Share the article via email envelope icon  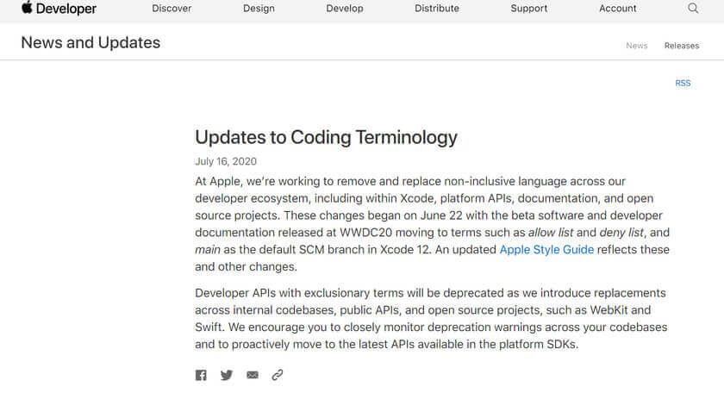click(x=253, y=375)
